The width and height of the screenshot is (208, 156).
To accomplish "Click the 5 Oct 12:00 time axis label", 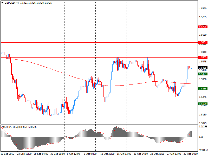I will point(74,154).
